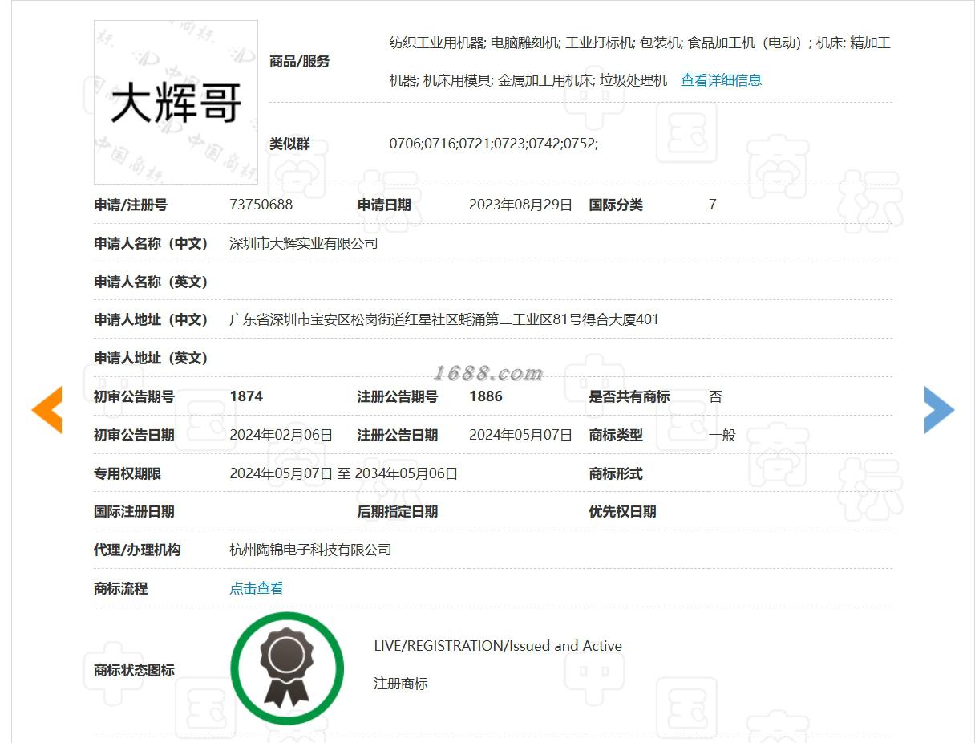Viewport: 975px width, 743px height.
Task: Go to next trademark with blue arrow
Action: 939,410
